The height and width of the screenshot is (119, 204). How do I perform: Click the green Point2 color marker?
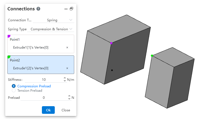[x=9, y=57]
